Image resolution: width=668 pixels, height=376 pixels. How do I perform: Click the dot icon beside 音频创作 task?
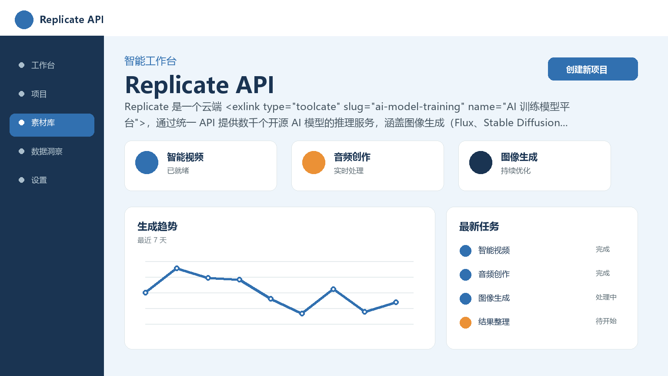coord(465,275)
